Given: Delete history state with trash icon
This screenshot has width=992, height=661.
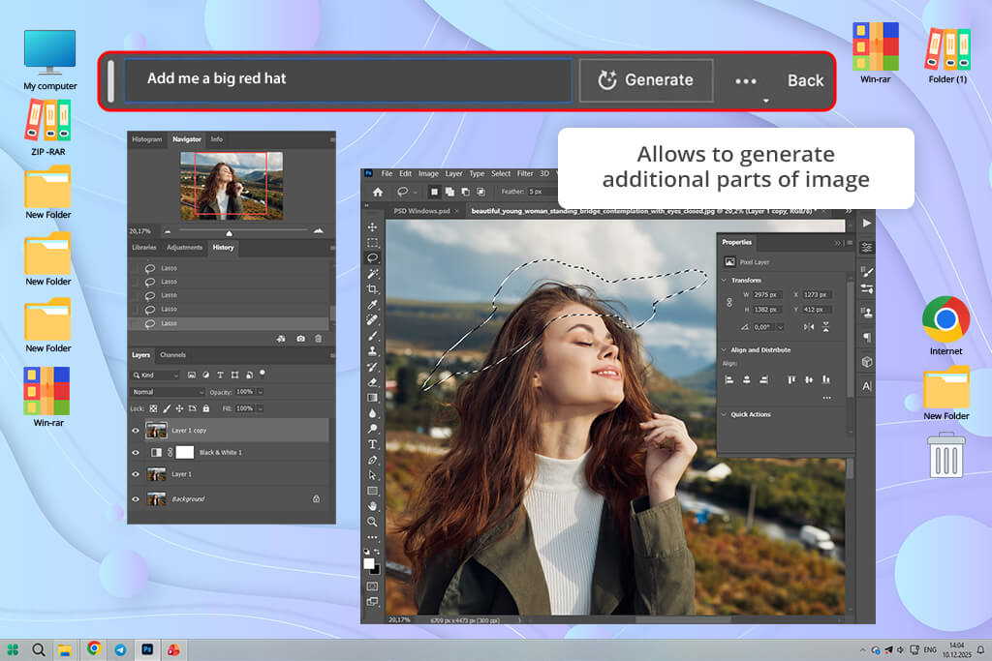Looking at the screenshot, I should pyautogui.click(x=318, y=339).
